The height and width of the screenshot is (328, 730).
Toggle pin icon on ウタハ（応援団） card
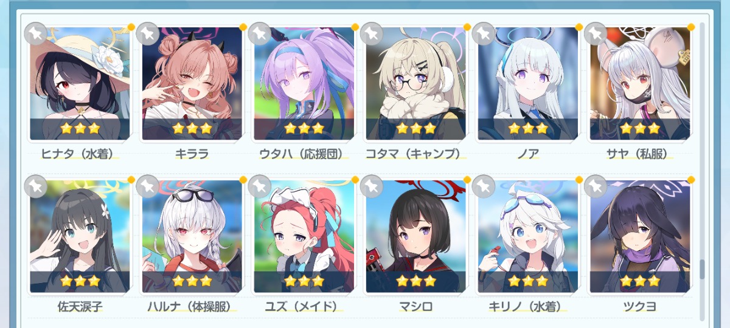259,34
